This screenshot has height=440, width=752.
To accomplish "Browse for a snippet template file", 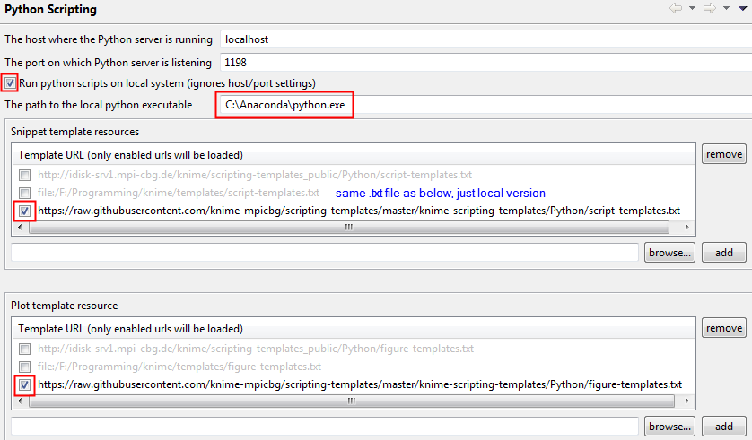I will tap(669, 253).
